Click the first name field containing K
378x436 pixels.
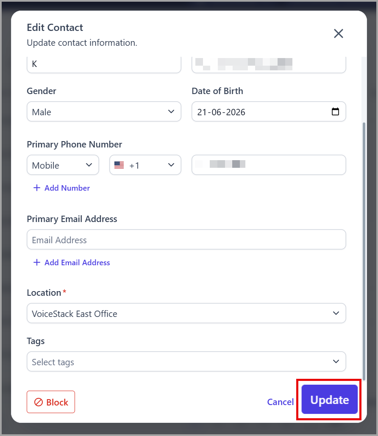point(104,64)
